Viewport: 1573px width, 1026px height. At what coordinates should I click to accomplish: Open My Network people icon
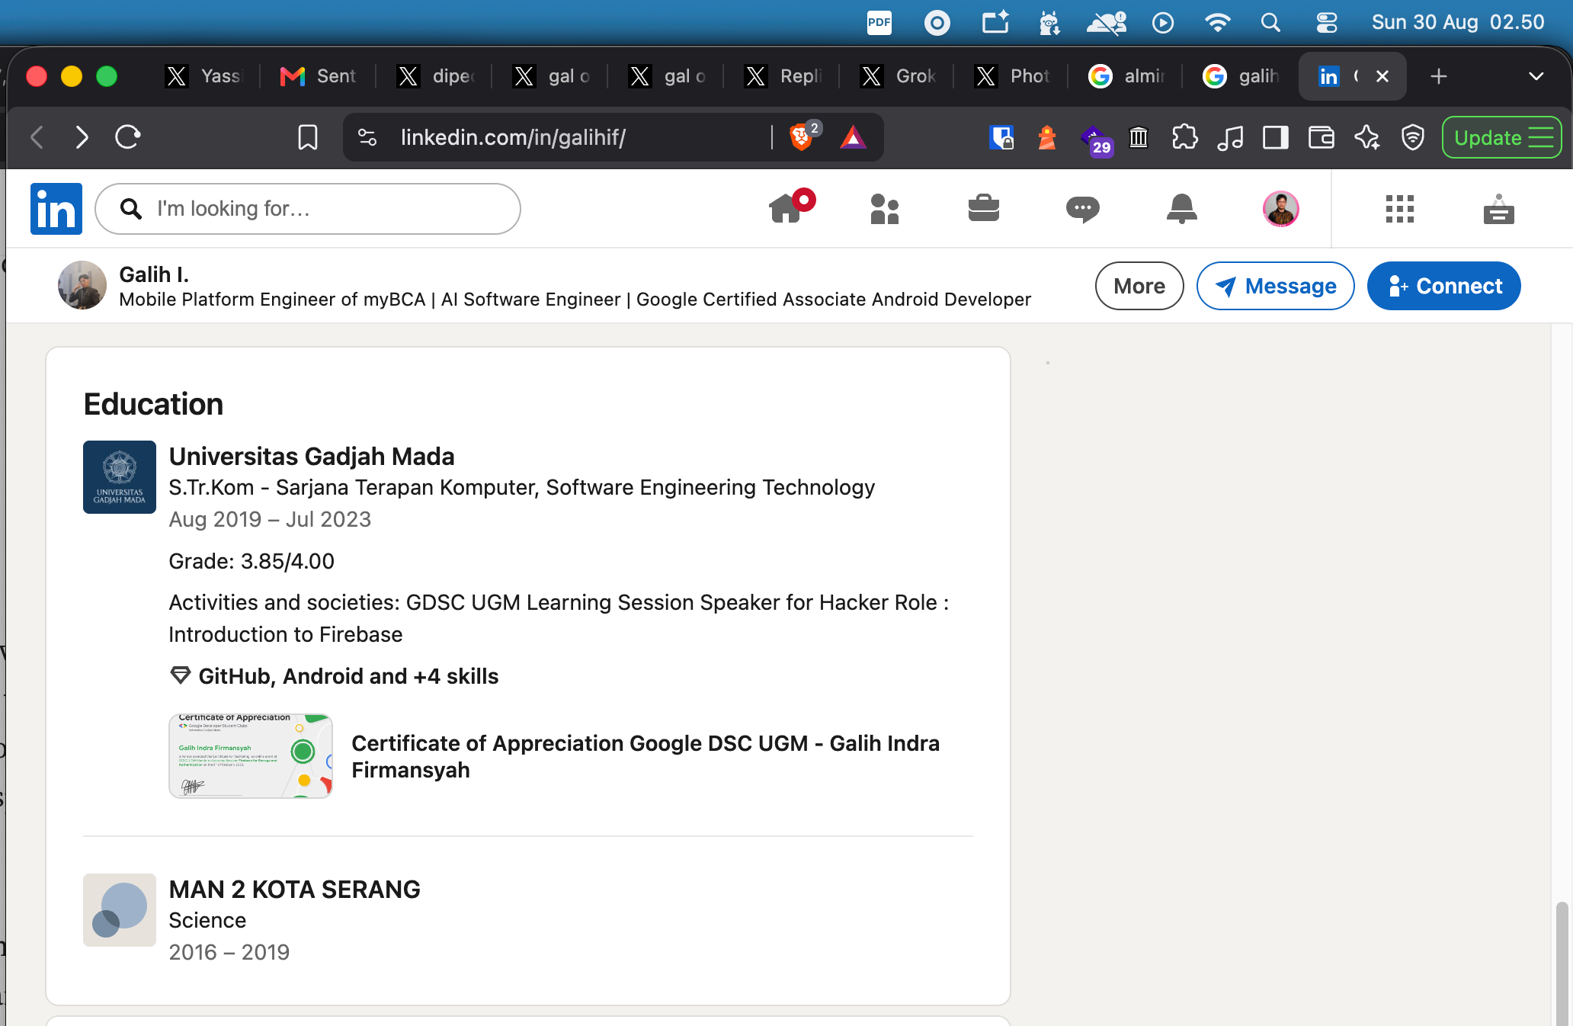click(885, 209)
